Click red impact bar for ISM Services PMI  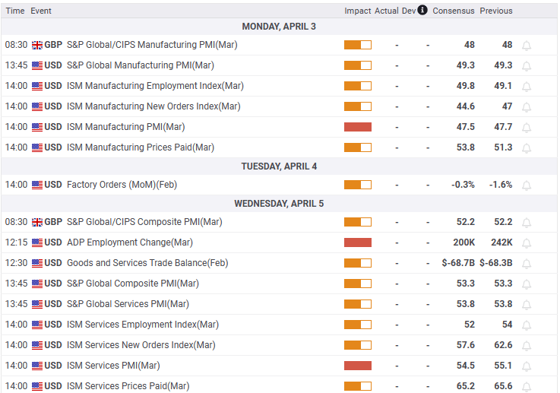(357, 366)
